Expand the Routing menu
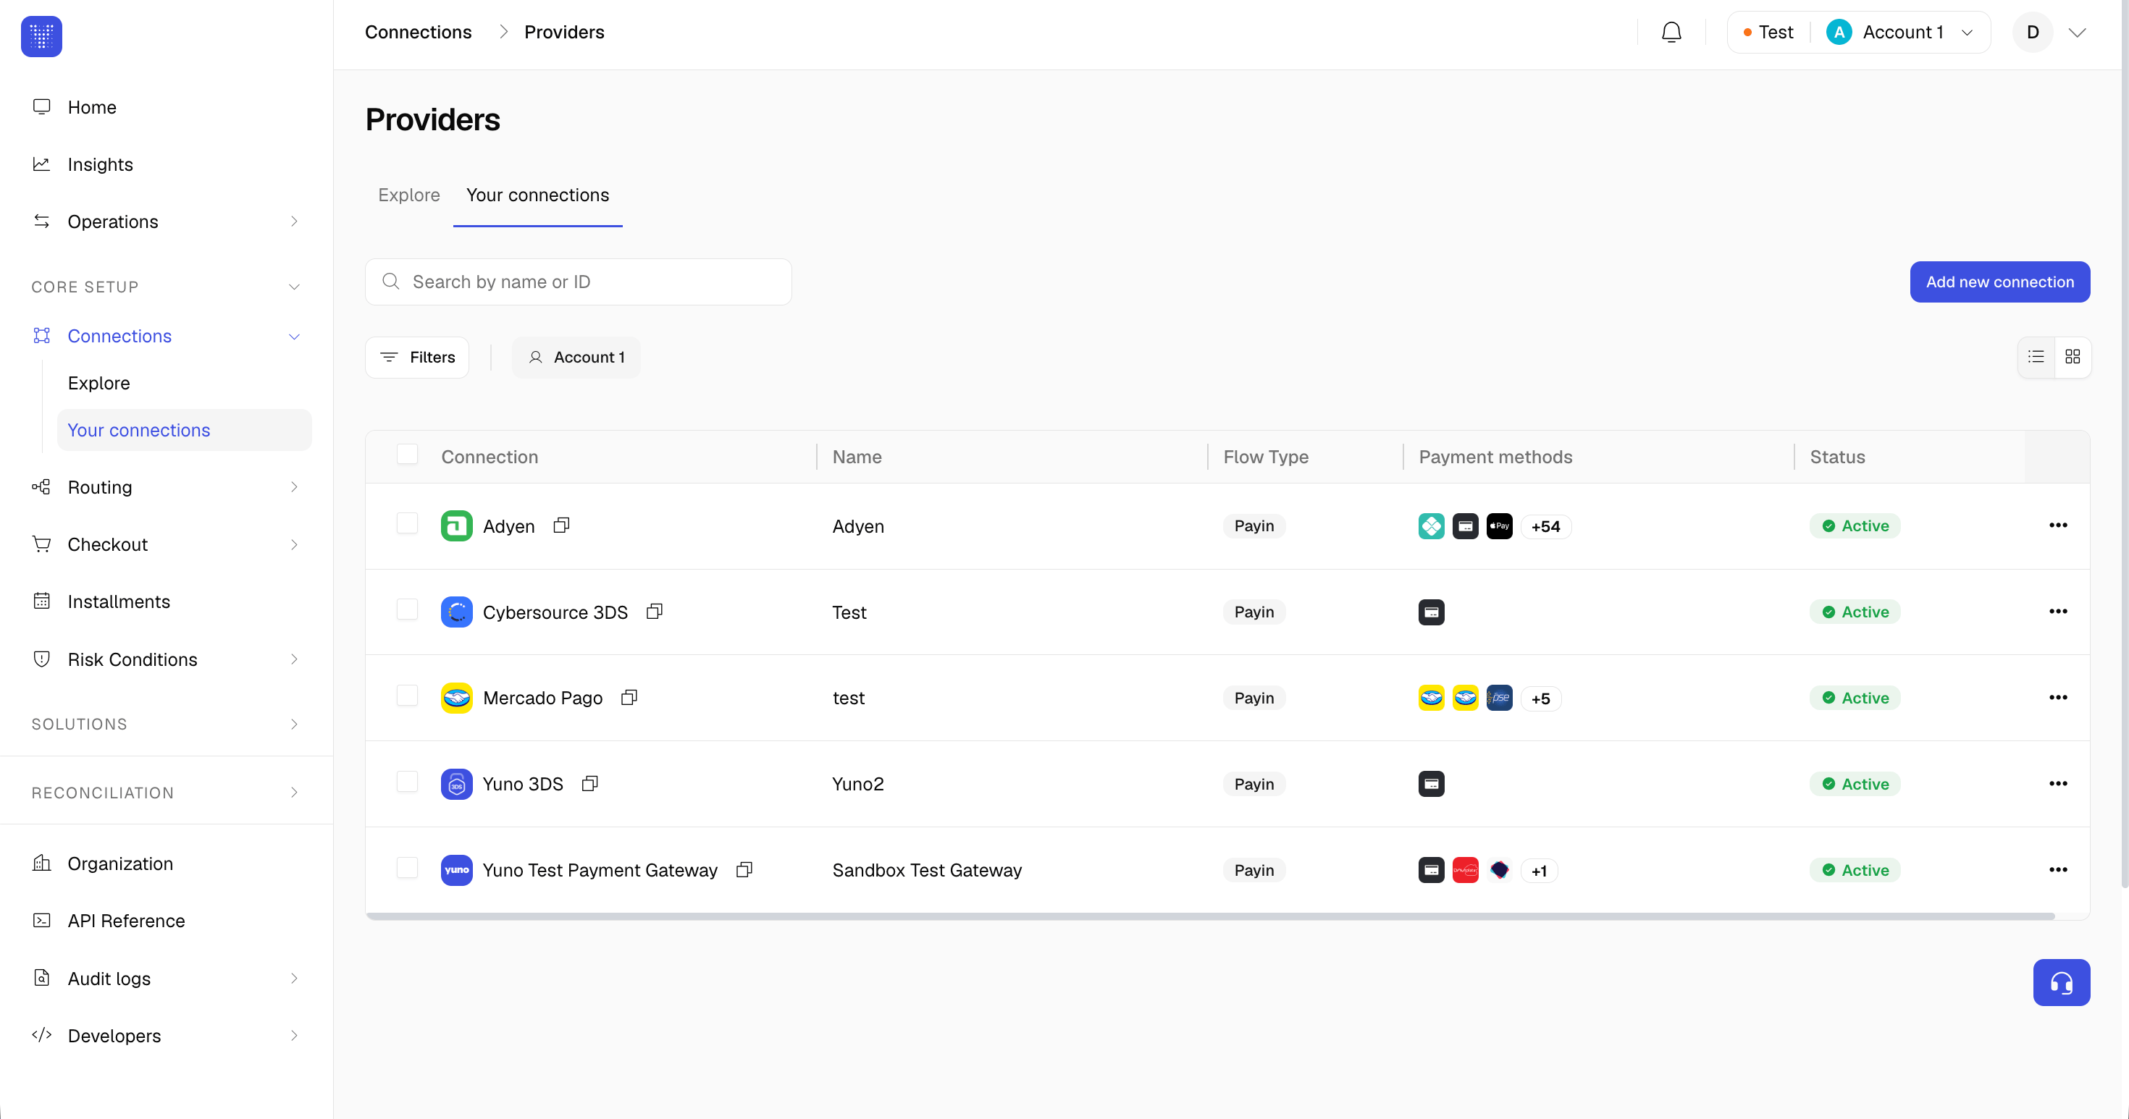 click(x=165, y=487)
